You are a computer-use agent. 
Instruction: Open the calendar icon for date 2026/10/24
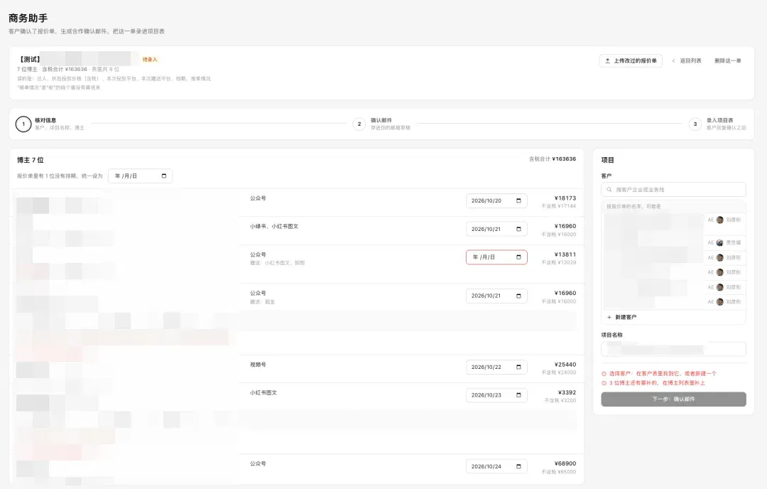[518, 466]
